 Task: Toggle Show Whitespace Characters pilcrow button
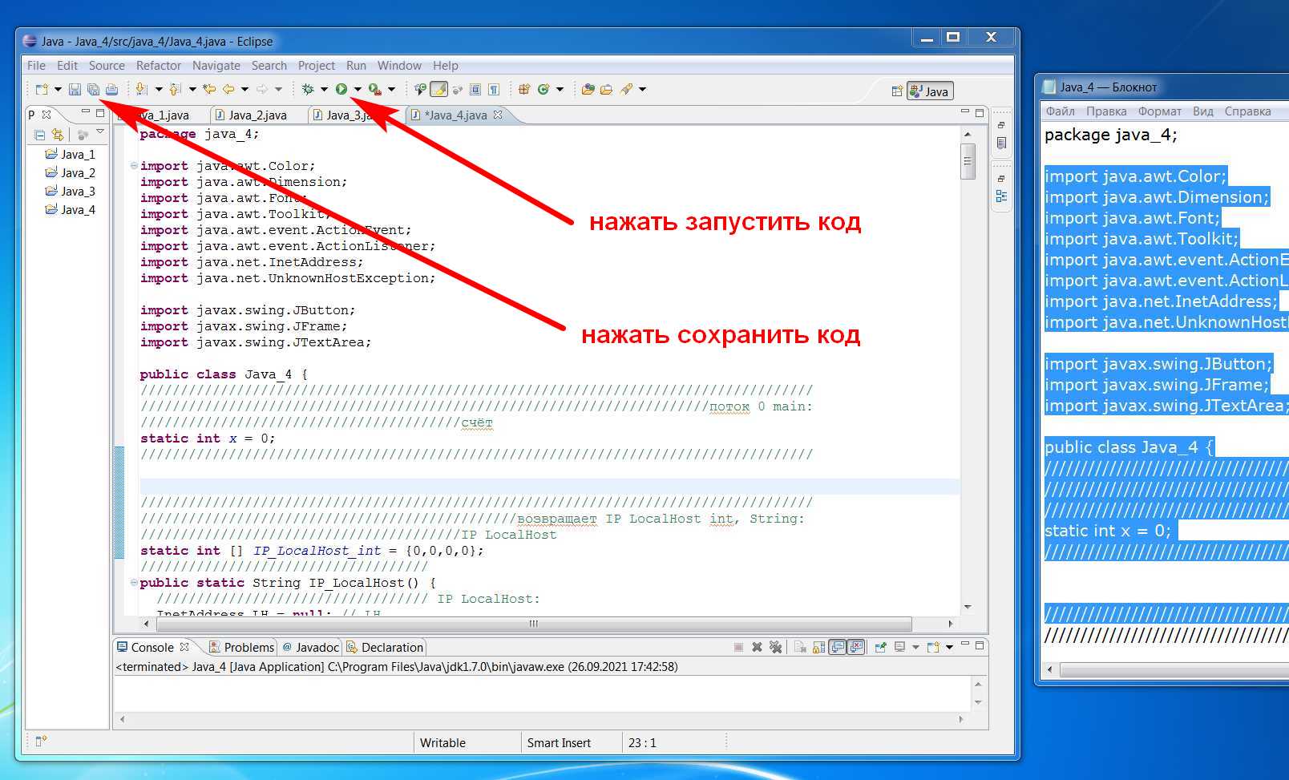click(494, 90)
